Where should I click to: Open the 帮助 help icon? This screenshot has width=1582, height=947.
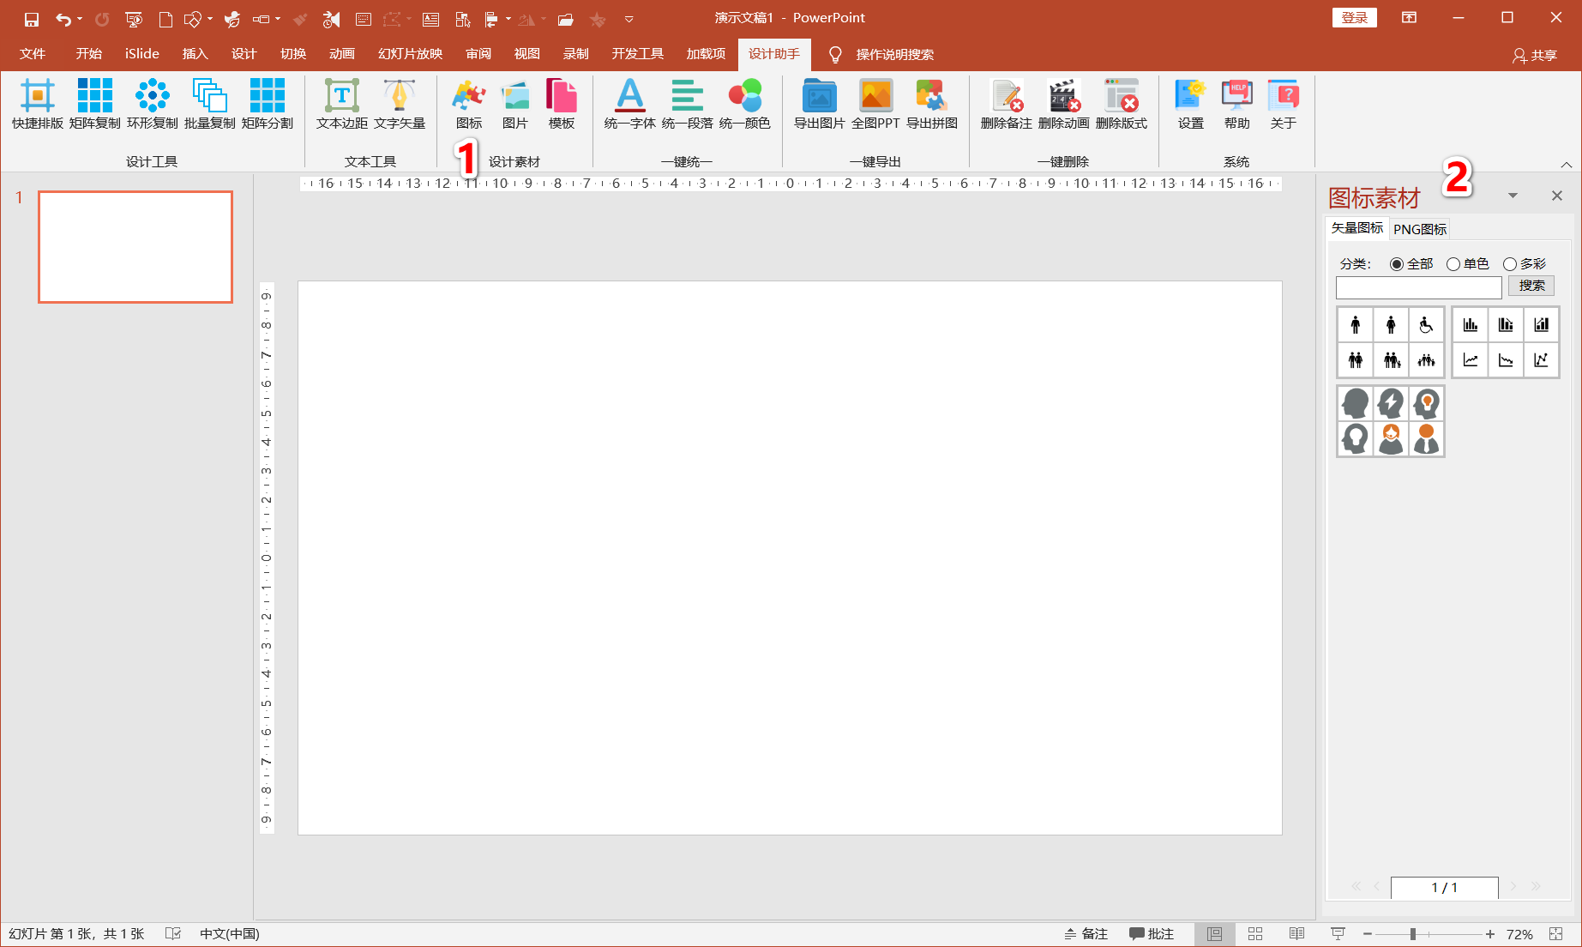click(x=1237, y=105)
